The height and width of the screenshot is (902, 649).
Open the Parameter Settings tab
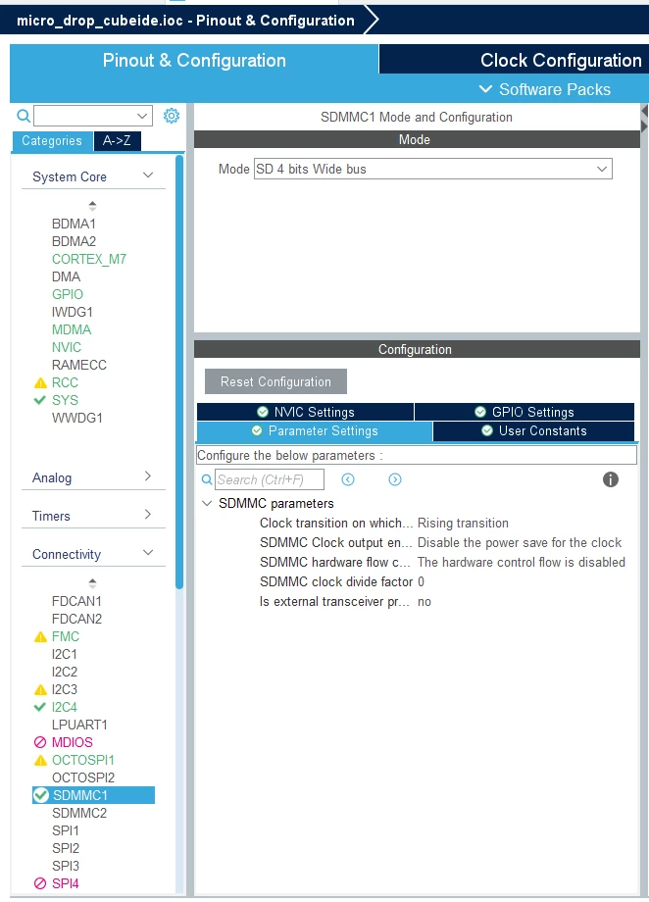tap(315, 430)
